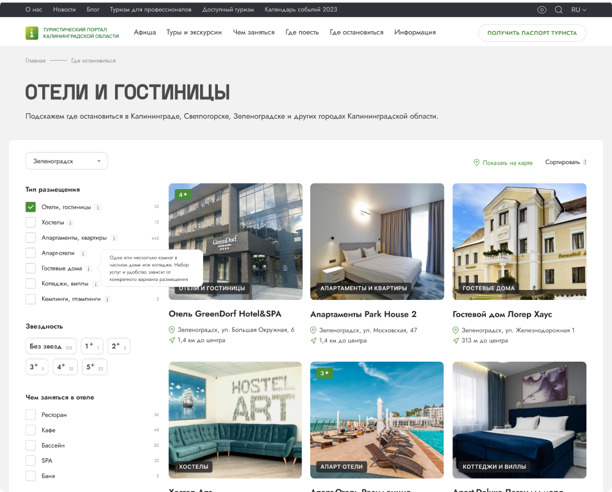
Task: Select the 4-star rating filter
Action: tap(65, 367)
